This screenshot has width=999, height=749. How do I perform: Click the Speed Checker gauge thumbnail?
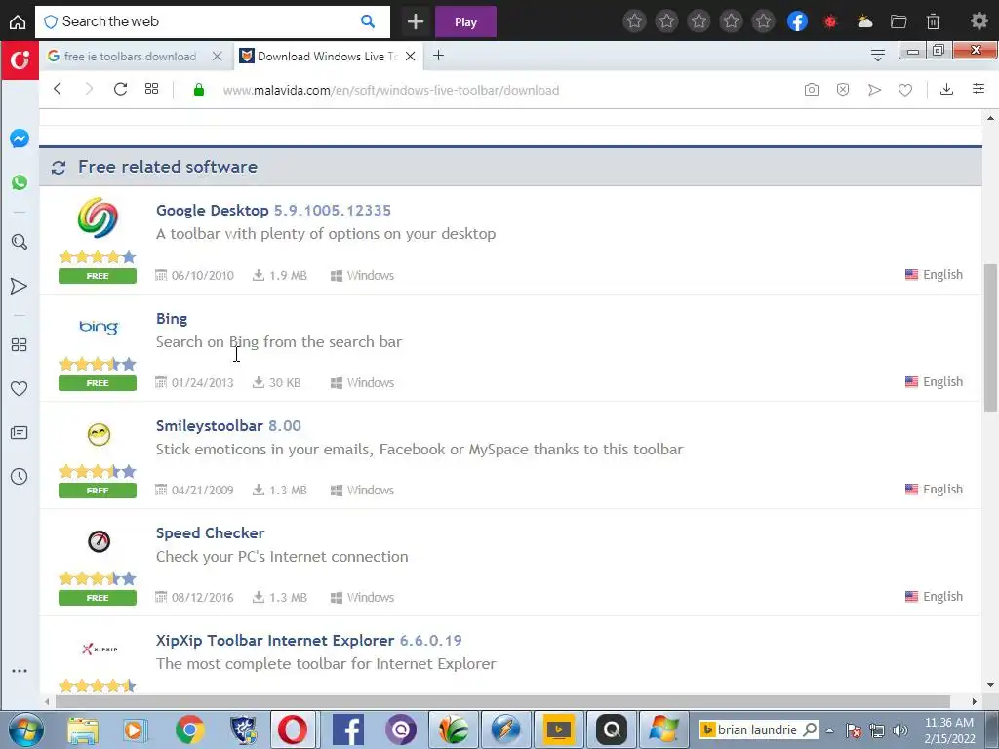[99, 541]
